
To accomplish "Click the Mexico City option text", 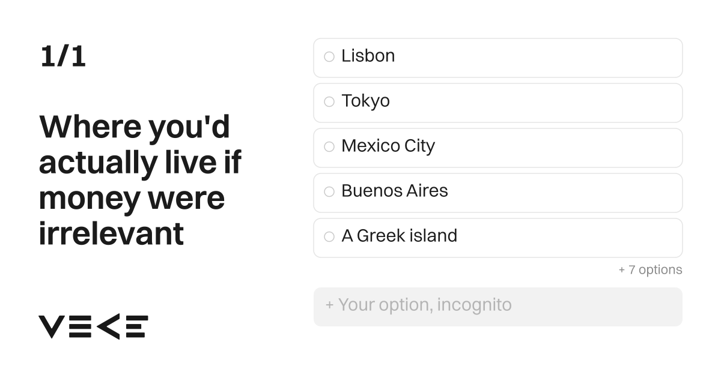I will [388, 146].
